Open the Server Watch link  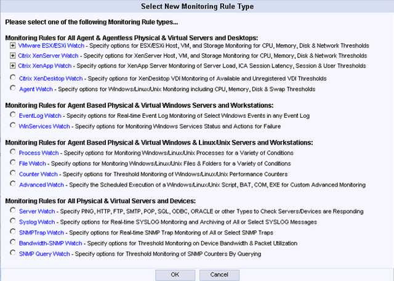37,212
